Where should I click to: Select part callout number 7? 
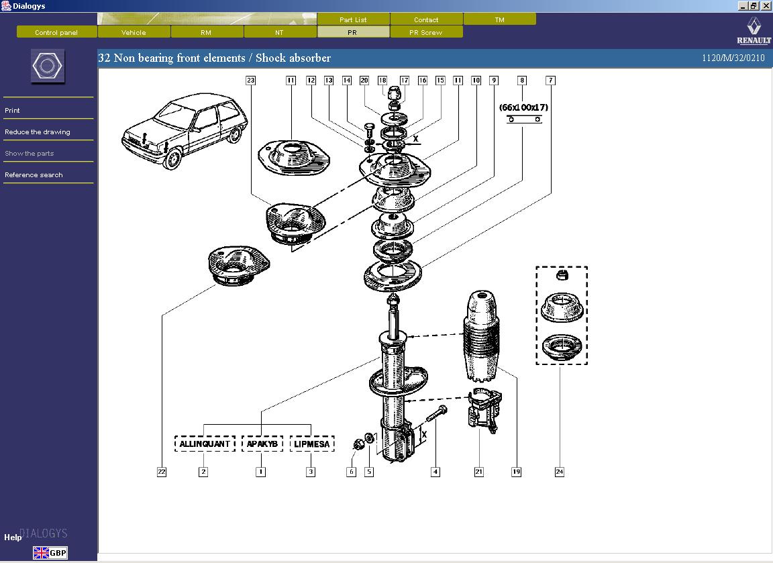[x=551, y=81]
